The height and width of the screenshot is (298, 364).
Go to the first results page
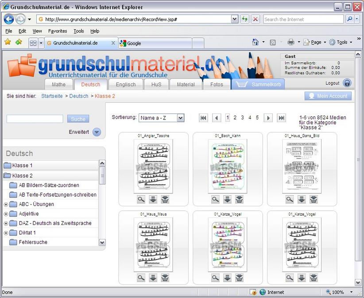click(x=203, y=118)
